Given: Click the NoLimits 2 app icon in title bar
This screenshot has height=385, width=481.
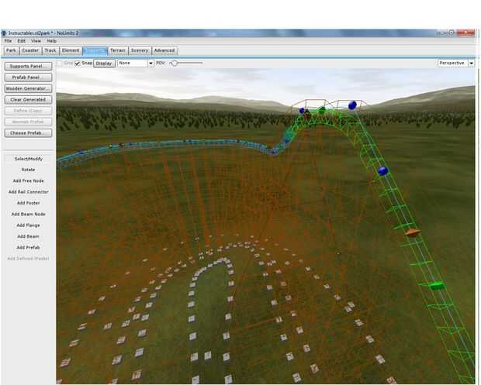Looking at the screenshot, I should pos(4,33).
